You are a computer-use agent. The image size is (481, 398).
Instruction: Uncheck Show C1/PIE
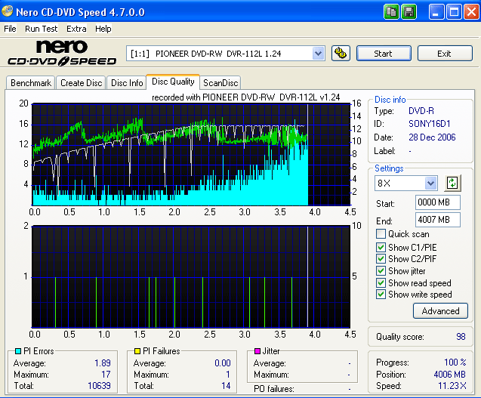381,247
